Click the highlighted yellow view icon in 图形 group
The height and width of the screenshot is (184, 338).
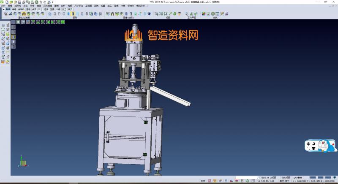pos(73,14)
